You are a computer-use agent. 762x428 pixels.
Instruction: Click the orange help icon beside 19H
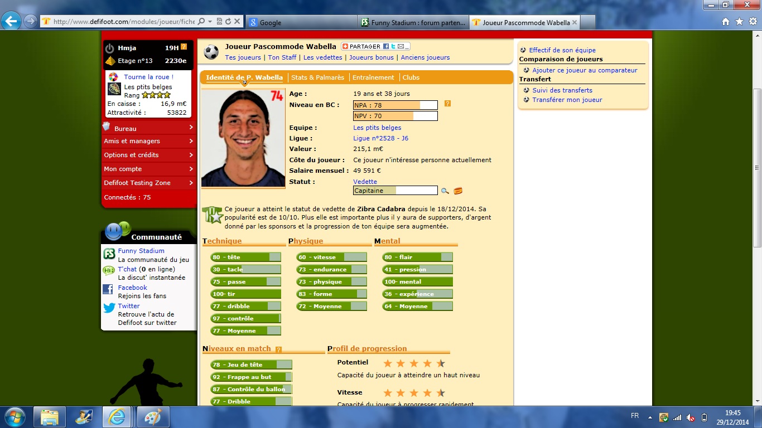point(184,47)
